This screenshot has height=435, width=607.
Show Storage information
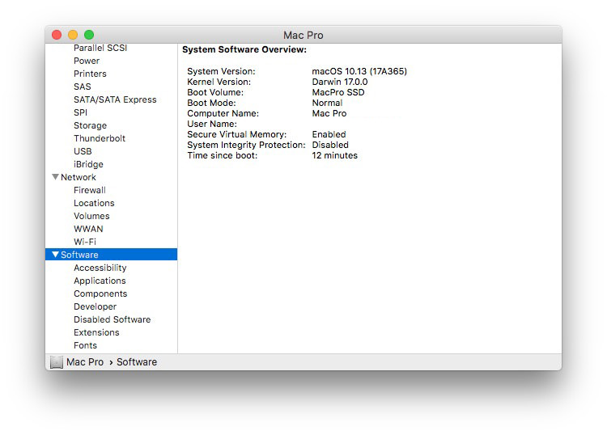tap(90, 125)
